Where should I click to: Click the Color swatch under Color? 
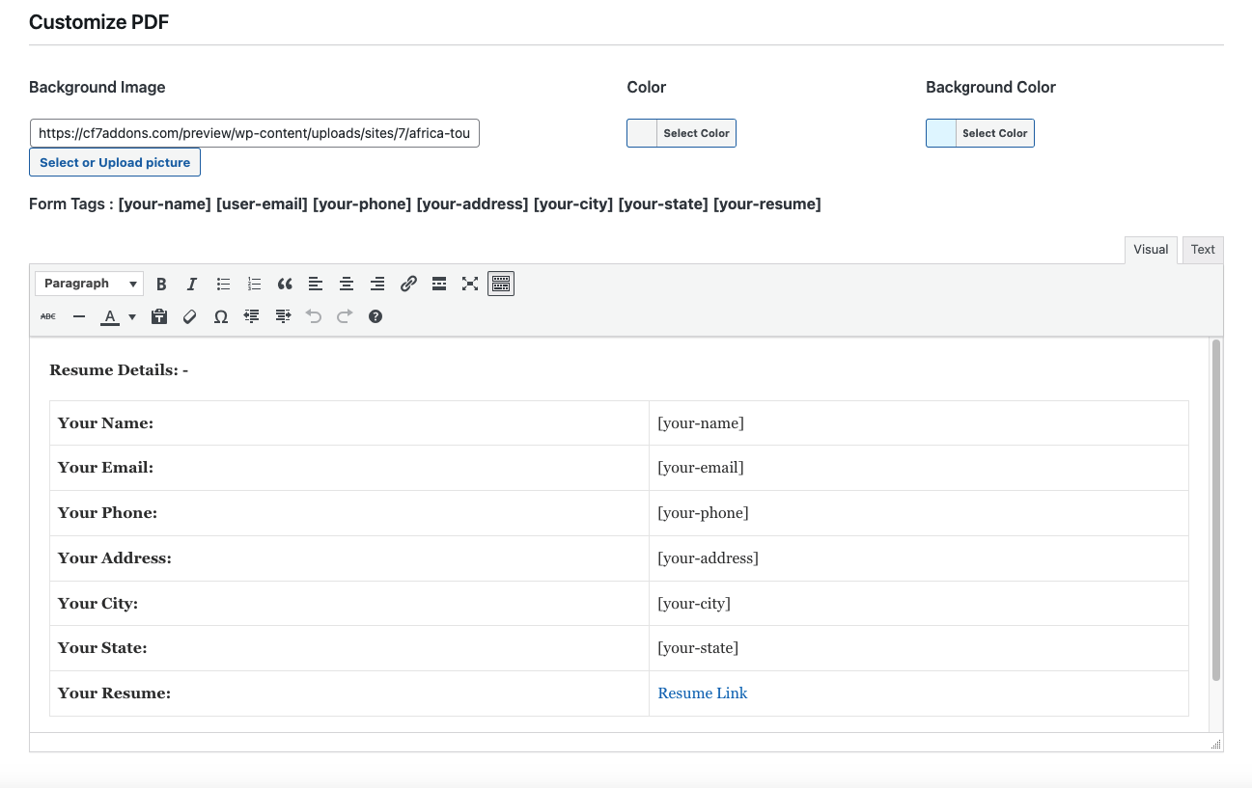pos(642,133)
